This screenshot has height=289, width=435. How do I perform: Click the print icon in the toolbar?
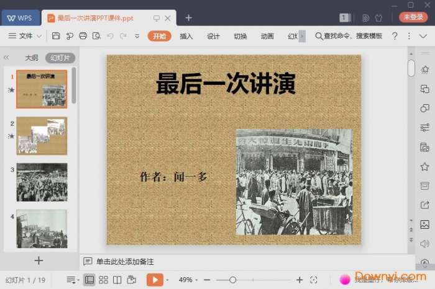tap(83, 36)
